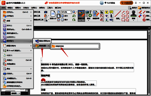Select the red pencil drawing tool
Viewport: 151px width, 96px height.
[x=140, y=12]
